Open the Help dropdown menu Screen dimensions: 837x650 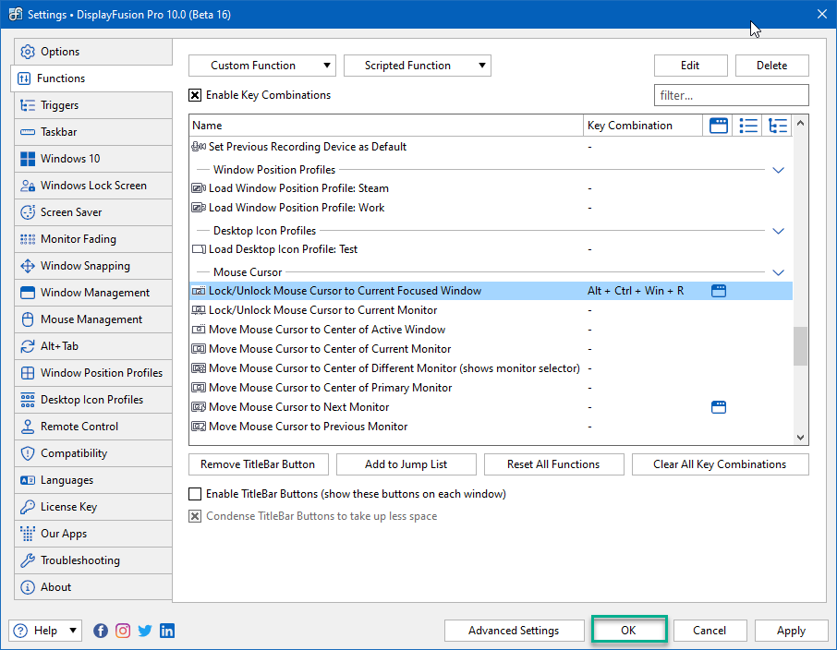click(45, 631)
